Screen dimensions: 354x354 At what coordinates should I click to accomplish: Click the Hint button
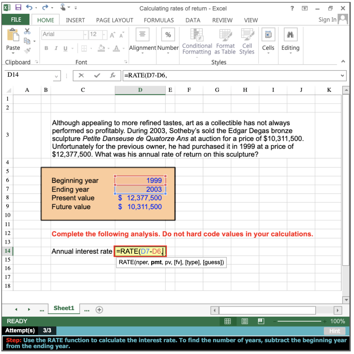334,331
